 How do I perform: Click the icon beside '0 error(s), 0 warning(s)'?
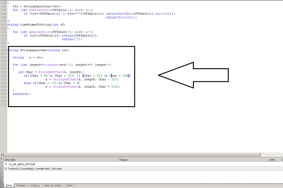pos(5,169)
